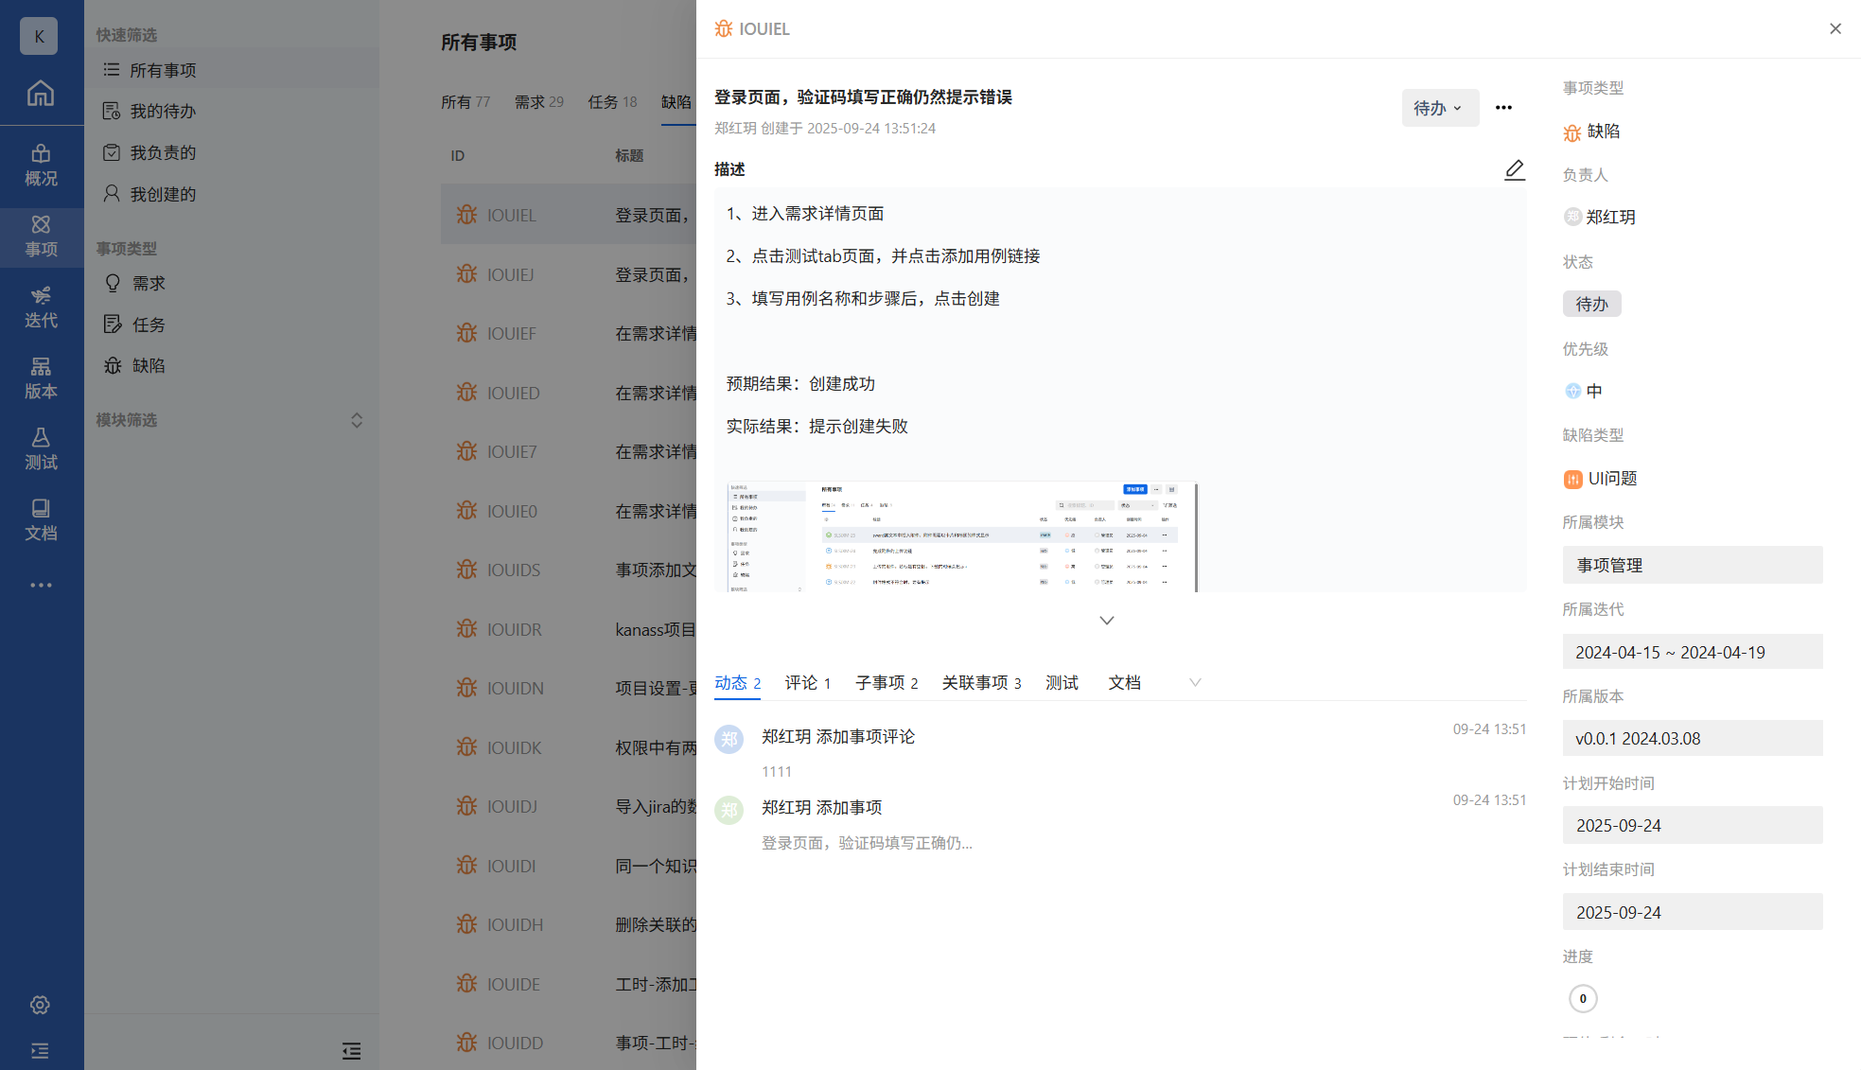Open the 待办 status dropdown button
The image size is (1861, 1070).
point(1439,108)
